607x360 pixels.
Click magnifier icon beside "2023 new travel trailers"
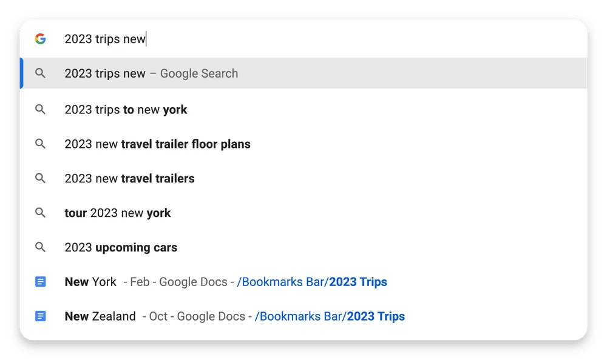click(40, 178)
